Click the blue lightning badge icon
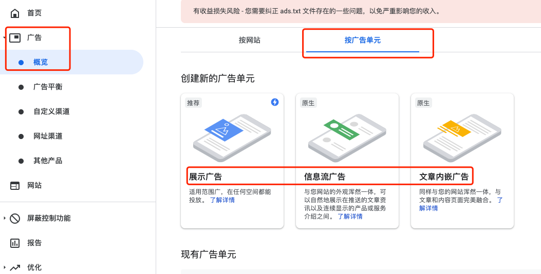The width and height of the screenshot is (541, 274). pyautogui.click(x=275, y=102)
